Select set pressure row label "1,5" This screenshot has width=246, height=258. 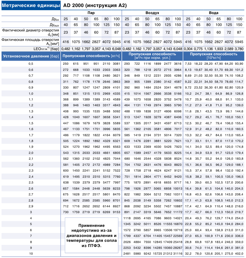(x=31, y=123)
